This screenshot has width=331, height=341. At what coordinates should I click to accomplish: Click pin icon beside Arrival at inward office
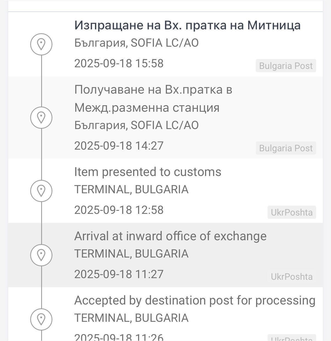(41, 255)
